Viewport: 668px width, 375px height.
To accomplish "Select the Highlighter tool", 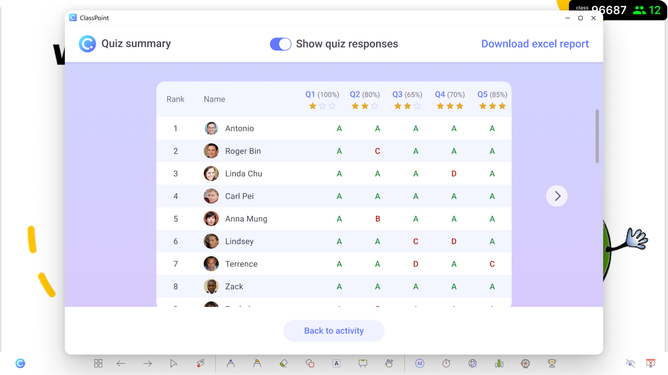I will (258, 363).
